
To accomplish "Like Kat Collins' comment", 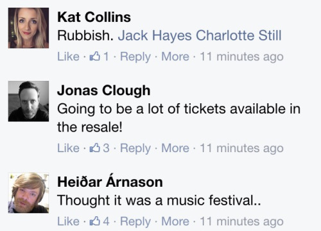I will point(68,56).
